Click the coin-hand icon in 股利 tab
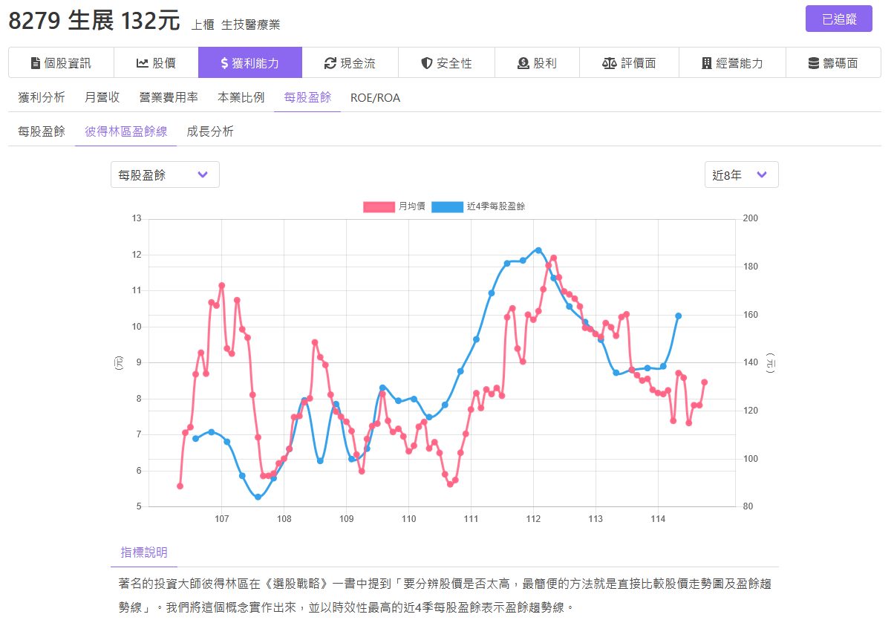This screenshot has width=894, height=620. tap(523, 63)
